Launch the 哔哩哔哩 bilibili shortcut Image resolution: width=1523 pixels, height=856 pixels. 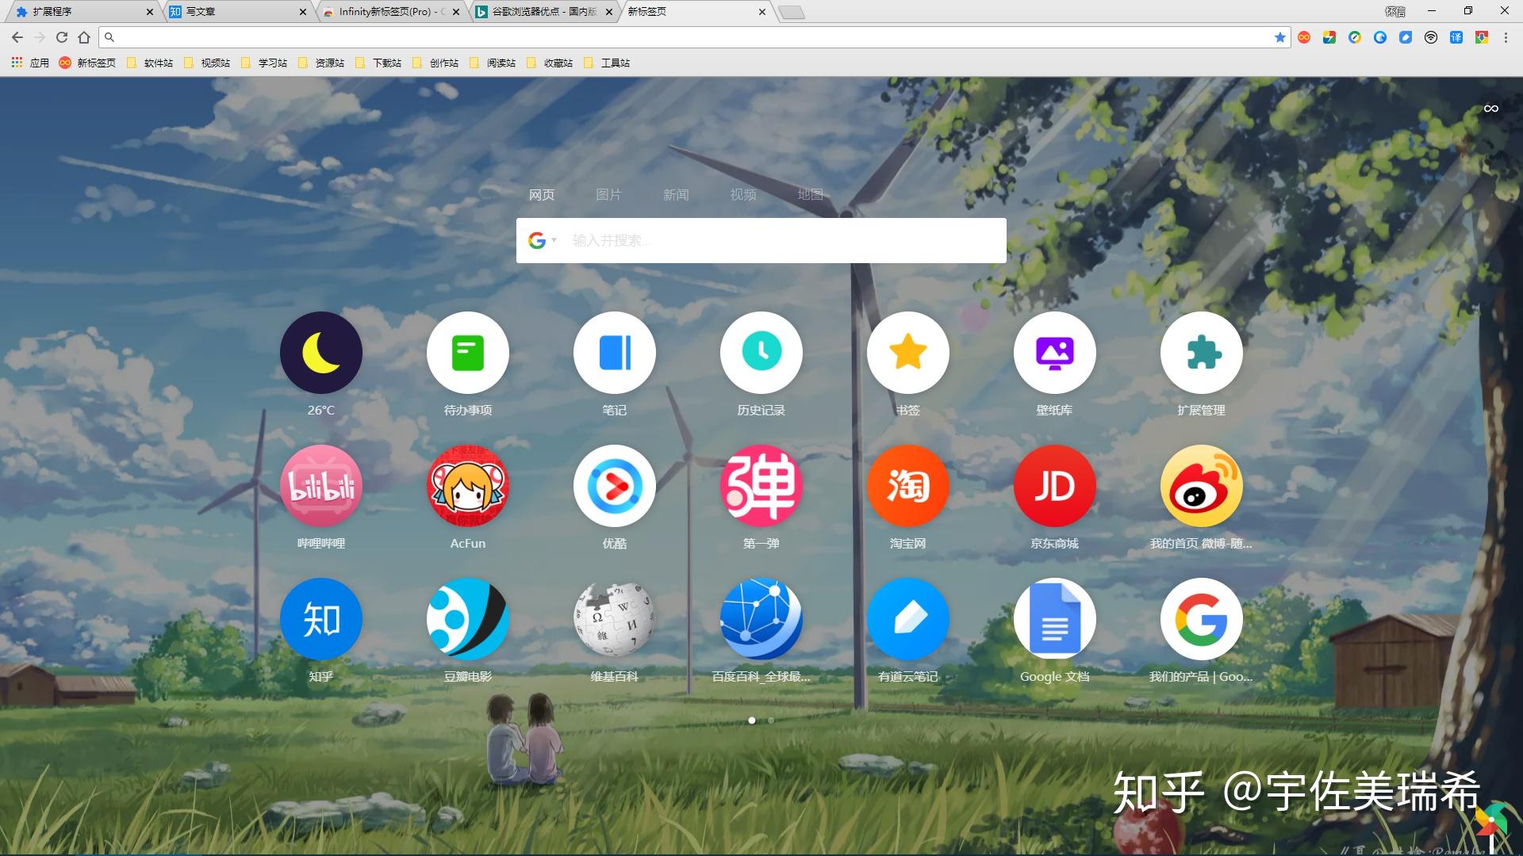(321, 486)
